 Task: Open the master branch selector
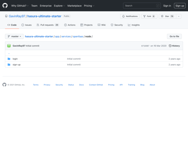coord(14,36)
